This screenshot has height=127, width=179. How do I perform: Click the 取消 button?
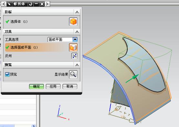click(x=70, y=87)
